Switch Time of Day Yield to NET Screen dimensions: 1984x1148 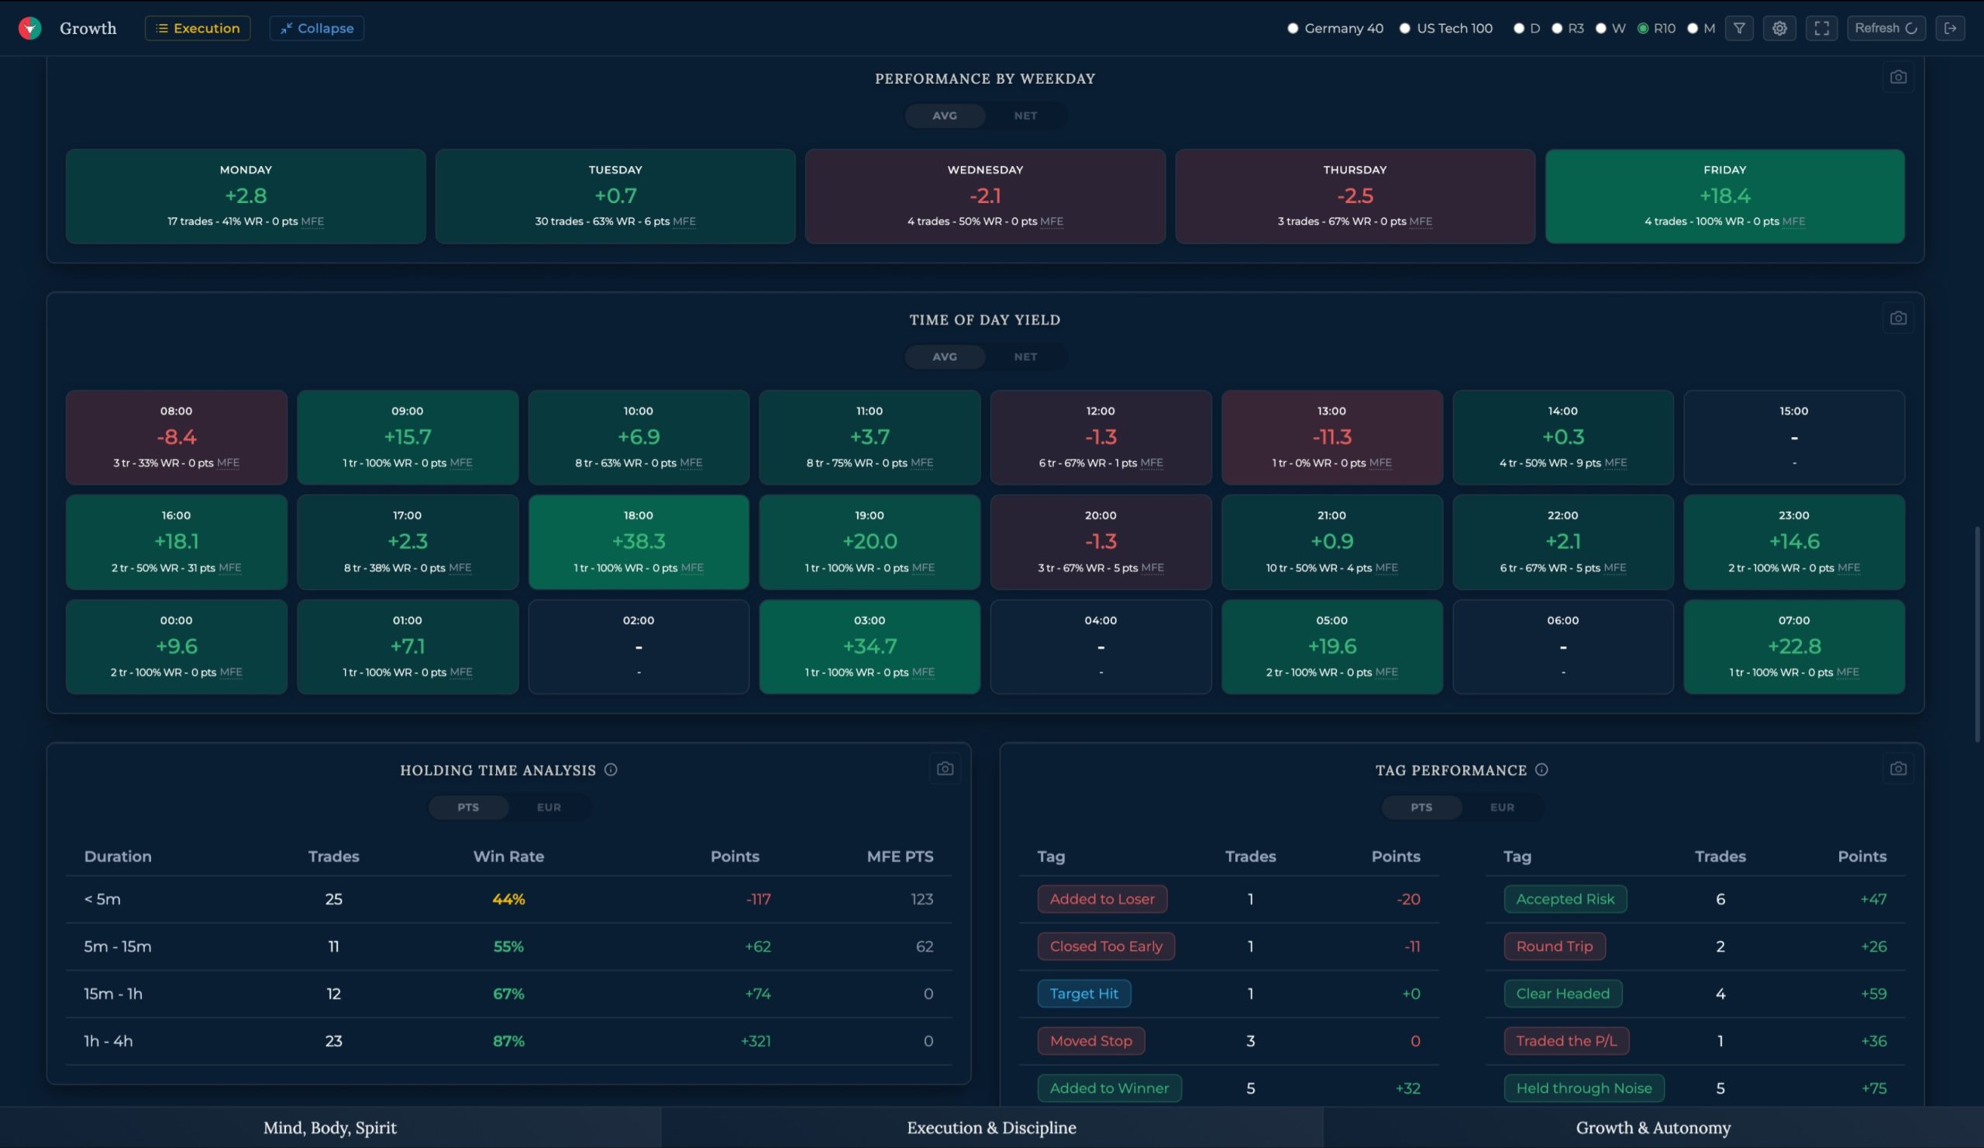1025,357
